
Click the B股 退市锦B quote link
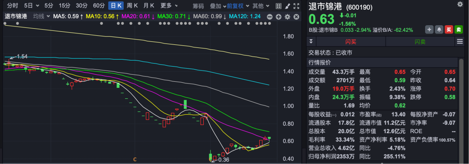(323, 30)
